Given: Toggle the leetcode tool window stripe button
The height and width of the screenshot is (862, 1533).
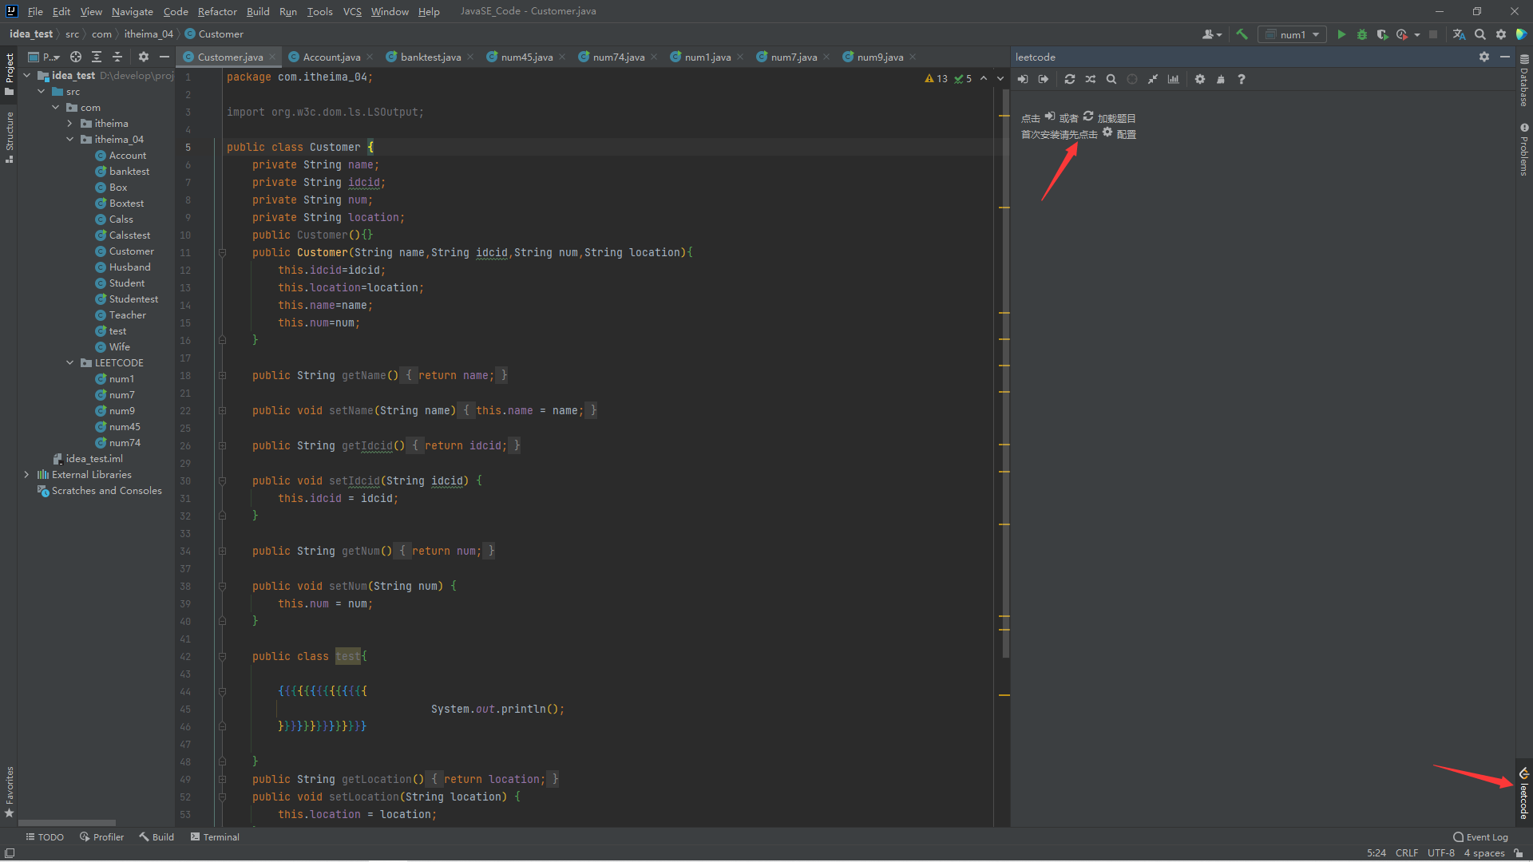Looking at the screenshot, I should coord(1523,793).
